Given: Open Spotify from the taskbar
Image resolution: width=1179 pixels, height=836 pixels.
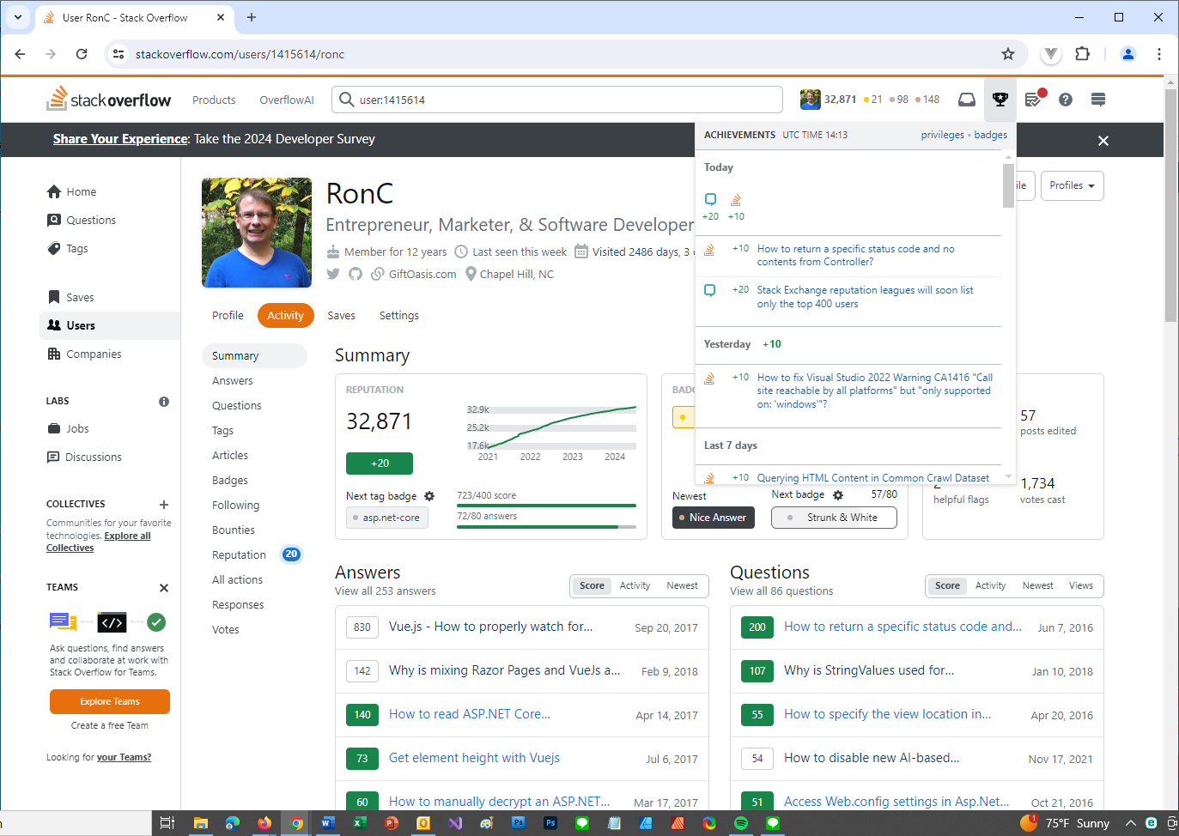Looking at the screenshot, I should coord(741,823).
